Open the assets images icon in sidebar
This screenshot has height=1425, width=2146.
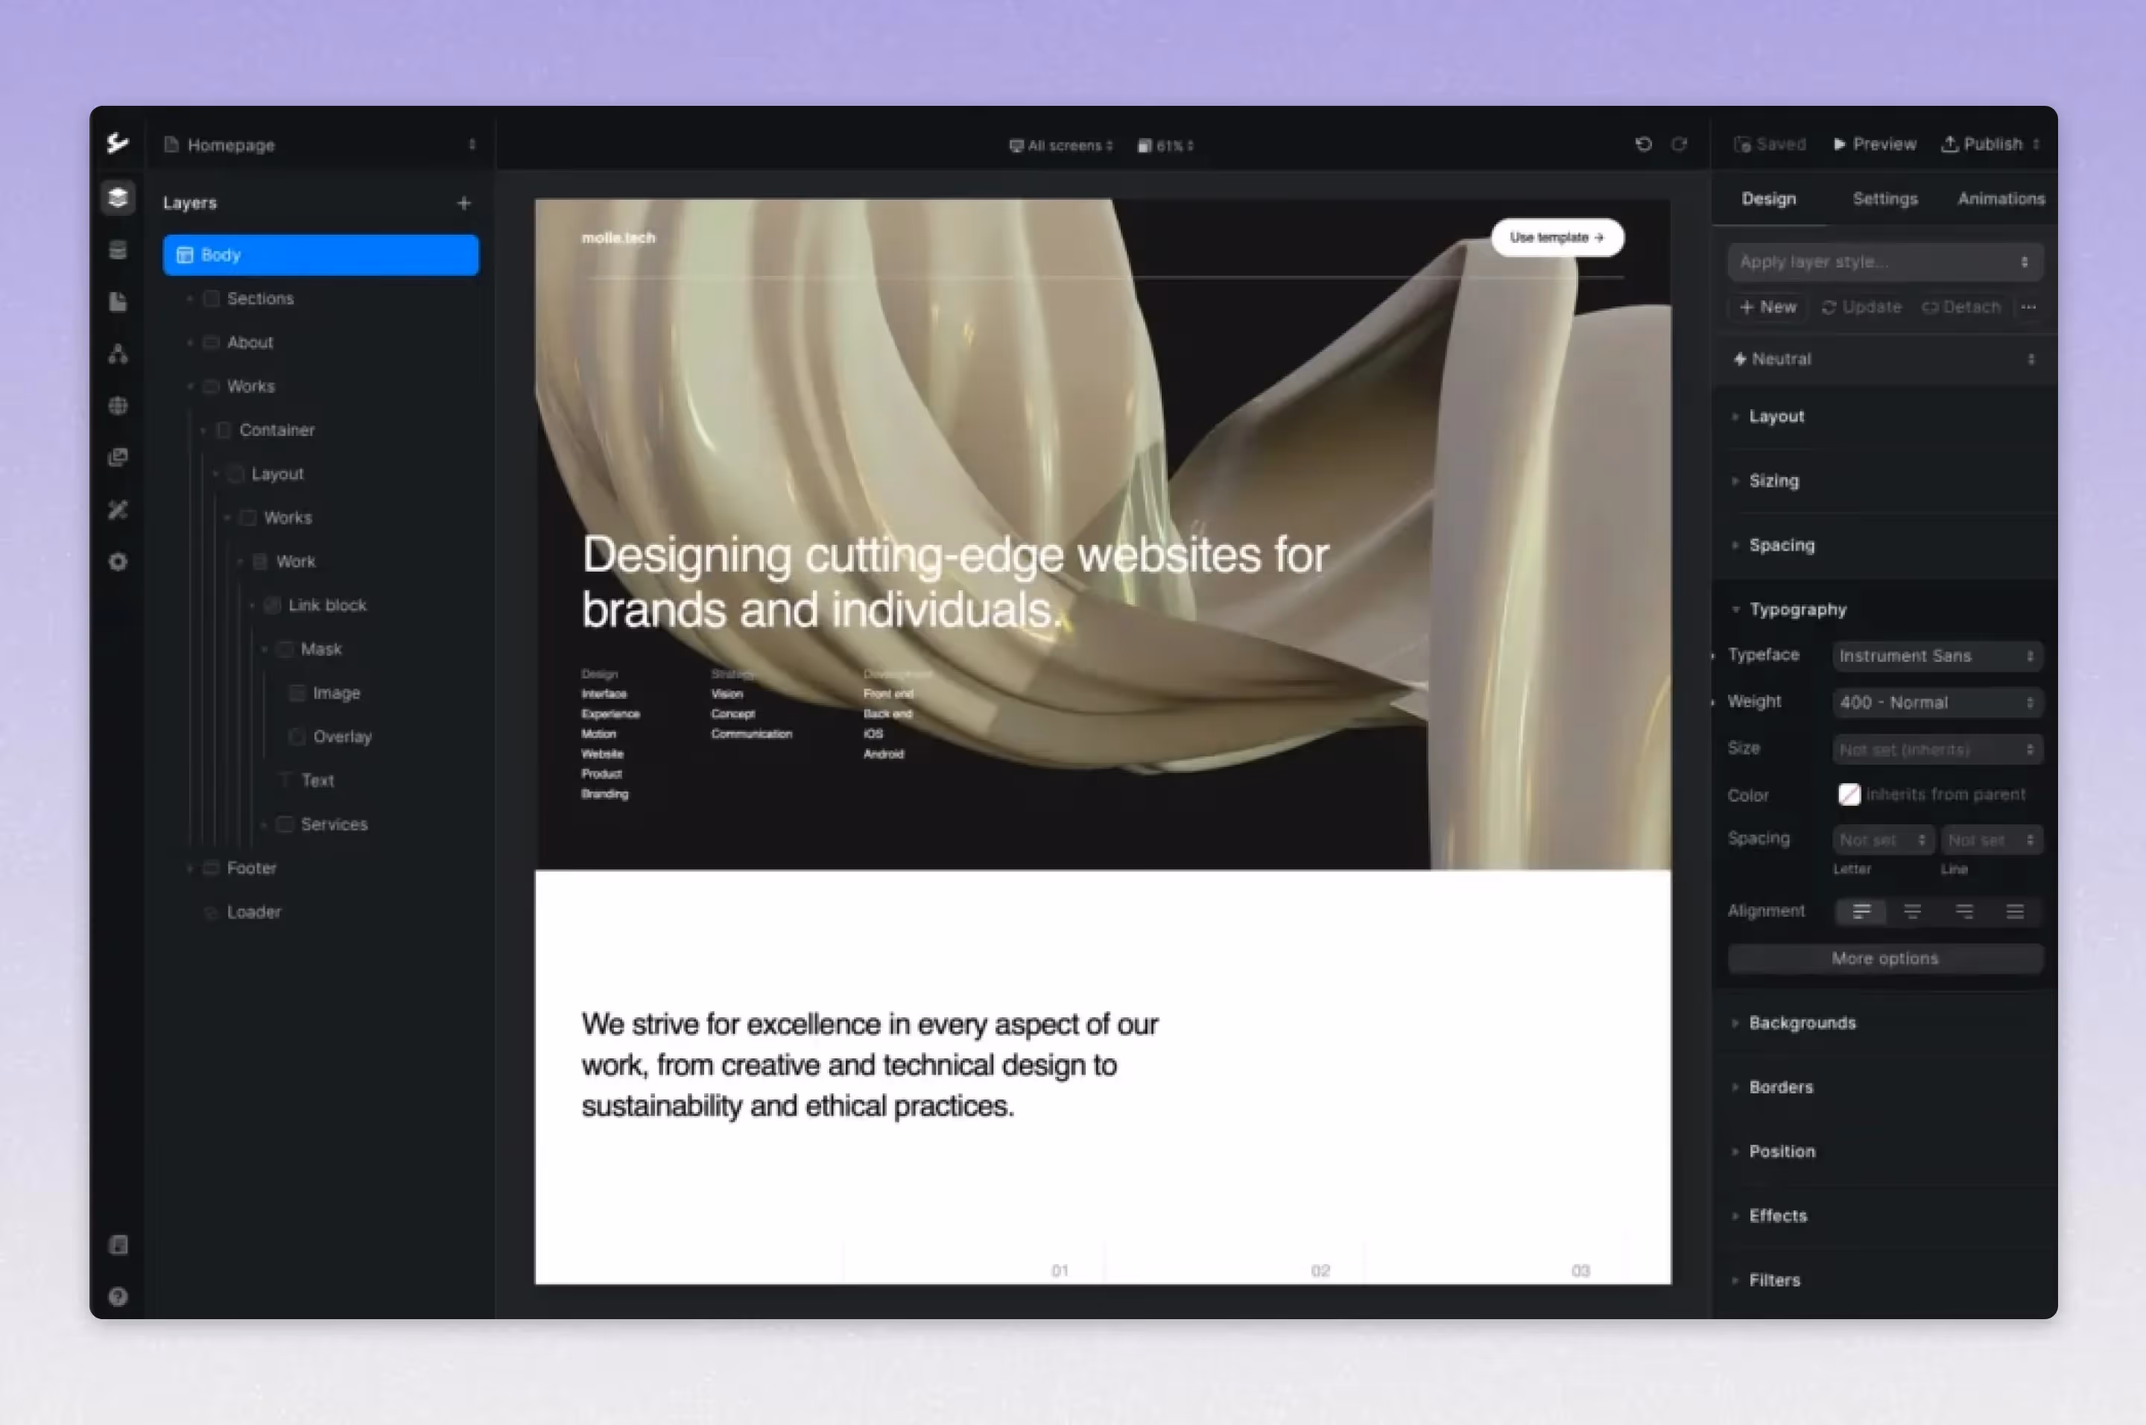[x=117, y=457]
